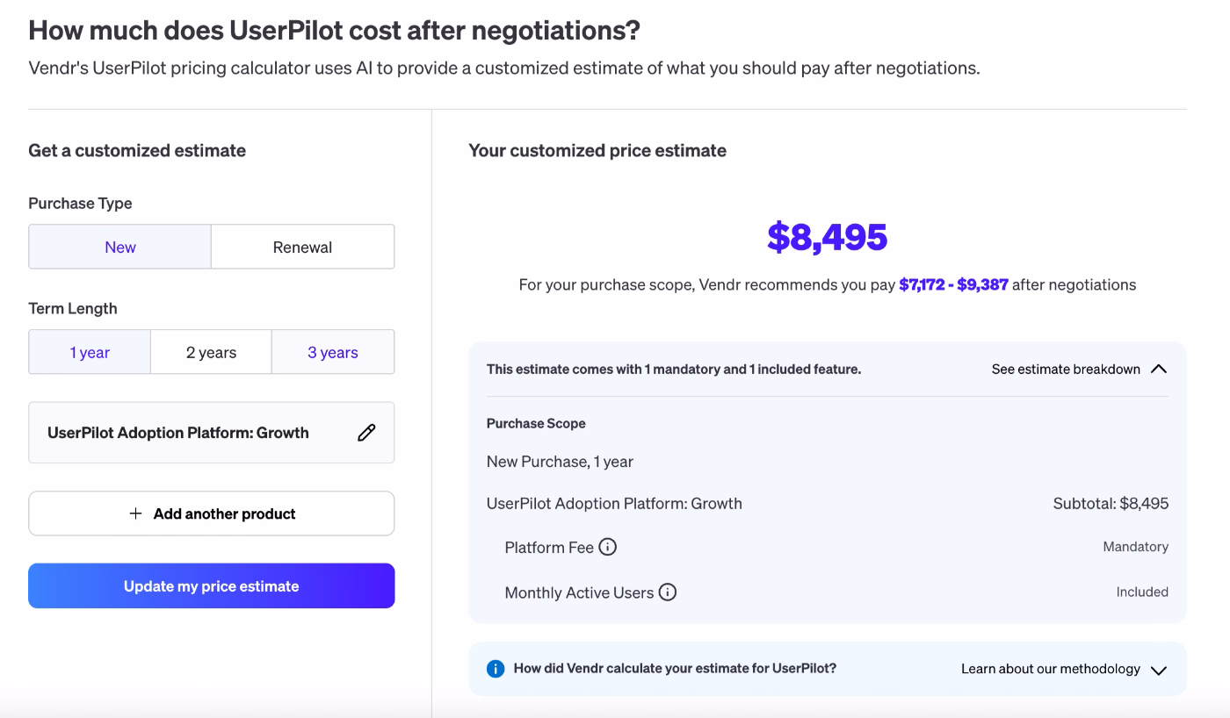Click the pencil icon to edit product selection
Image resolution: width=1230 pixels, height=718 pixels.
tap(366, 432)
